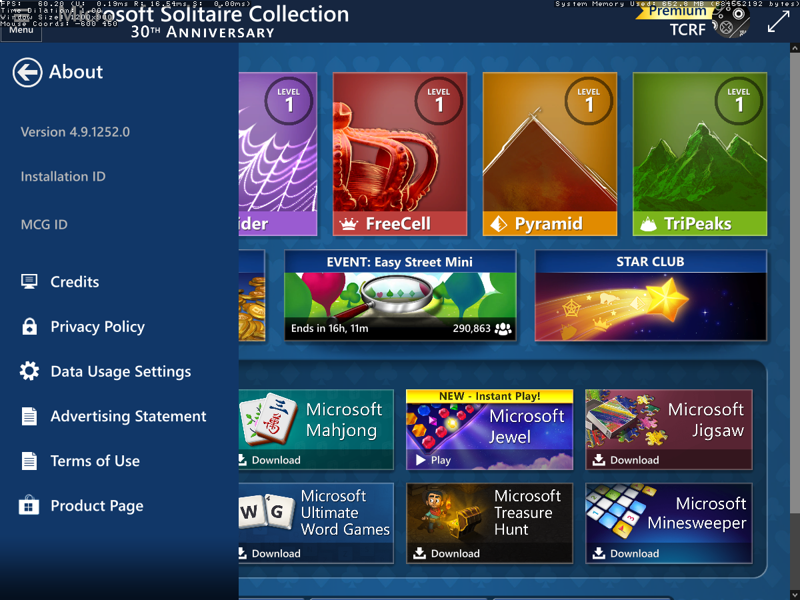The image size is (800, 600).
Task: Click the Ends in 16h, 11m text
Action: 329,329
